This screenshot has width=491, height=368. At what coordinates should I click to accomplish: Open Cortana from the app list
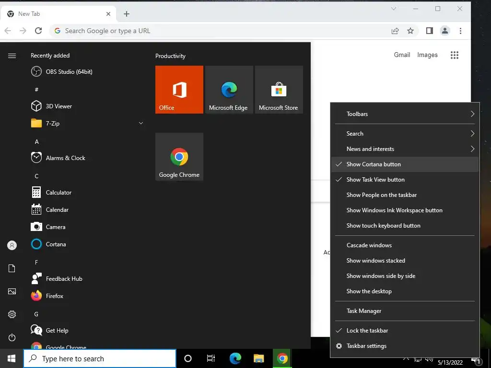48,244
